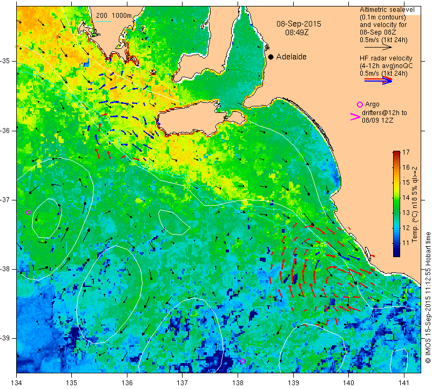Click the red-blue HF radar legend arrow
Image resolution: width=432 pixels, height=389 pixels.
pyautogui.click(x=378, y=81)
